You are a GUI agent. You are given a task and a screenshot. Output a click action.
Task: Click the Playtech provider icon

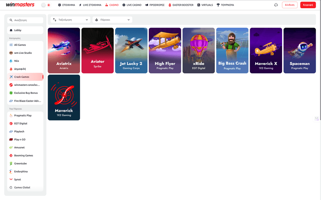11,131
